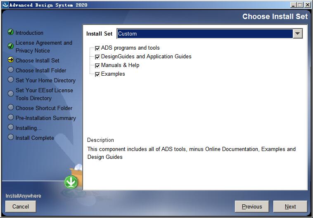Screen dimensions: 313x218
Task: Click the License Agreement step checkmark icon
Action: pos(11,46)
